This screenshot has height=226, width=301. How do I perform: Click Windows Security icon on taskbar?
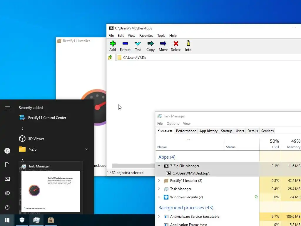(x=22, y=220)
